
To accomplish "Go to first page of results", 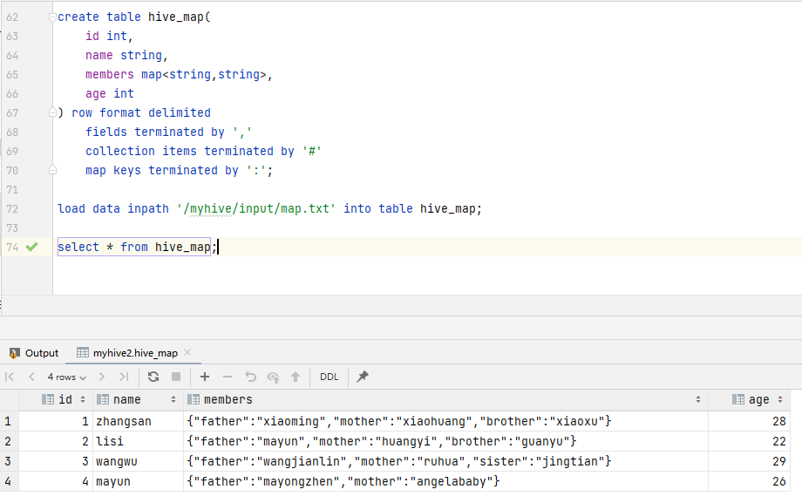I will pos(10,377).
